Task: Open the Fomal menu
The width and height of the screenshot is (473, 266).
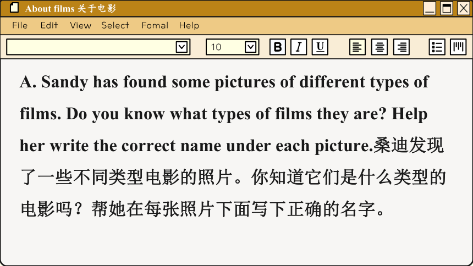Action: 155,25
